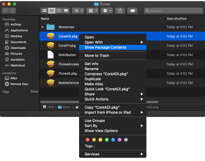Open Documents in the sidebar
The height and width of the screenshot is (161, 205).
15,42
